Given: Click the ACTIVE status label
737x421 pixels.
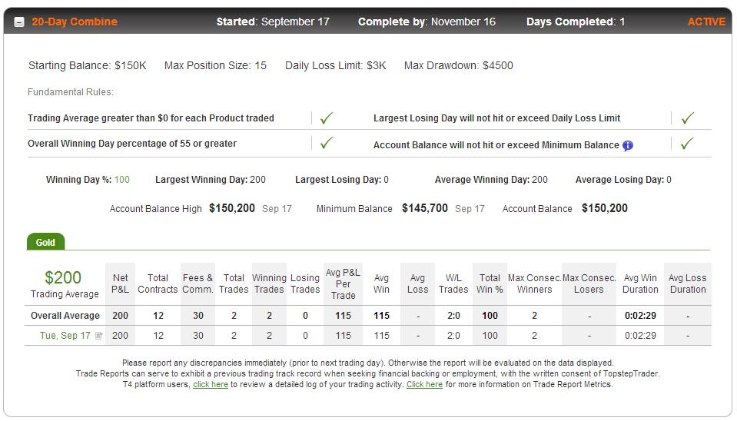Looking at the screenshot, I should (x=706, y=22).
